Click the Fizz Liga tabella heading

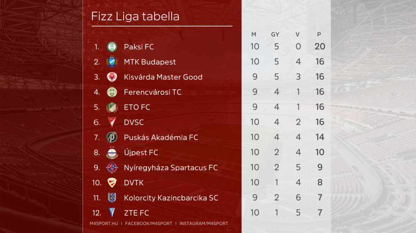coord(135,17)
